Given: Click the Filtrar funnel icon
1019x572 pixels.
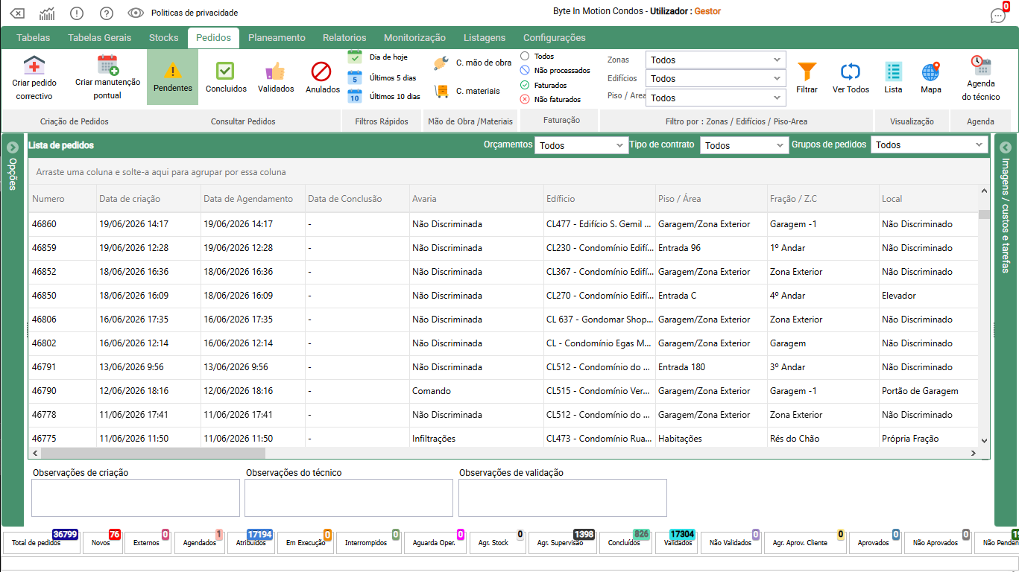Looking at the screenshot, I should click(807, 71).
